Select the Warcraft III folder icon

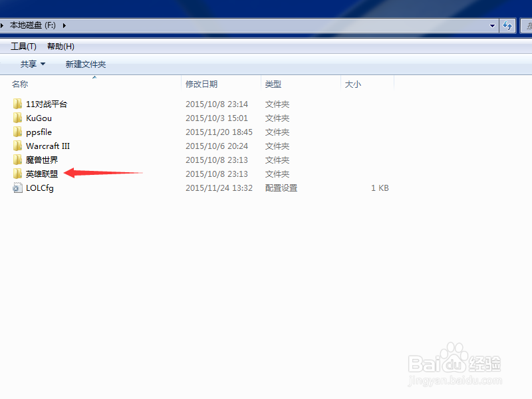18,146
